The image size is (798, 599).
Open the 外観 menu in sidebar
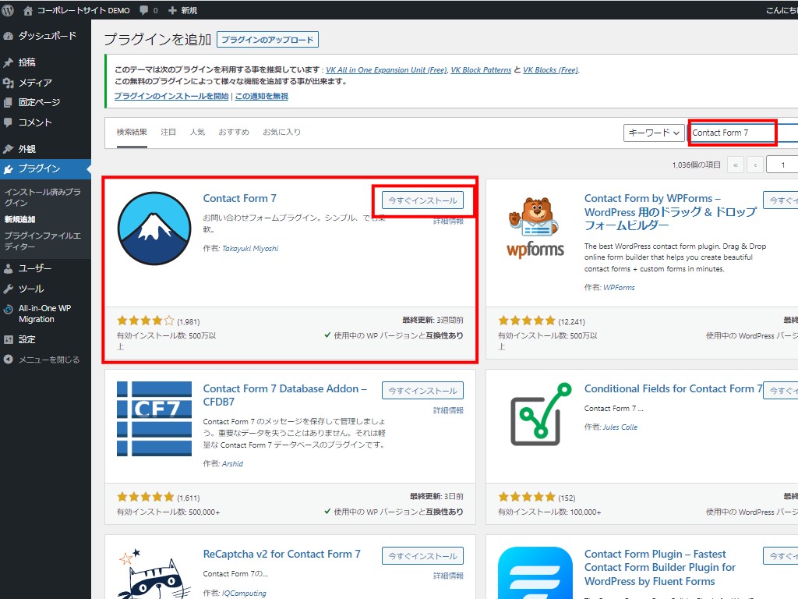[27, 149]
